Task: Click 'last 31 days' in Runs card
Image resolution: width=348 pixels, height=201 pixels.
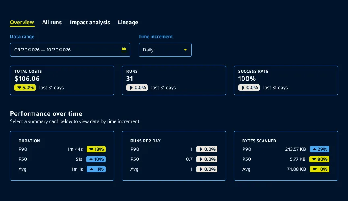Action: tap(164, 88)
